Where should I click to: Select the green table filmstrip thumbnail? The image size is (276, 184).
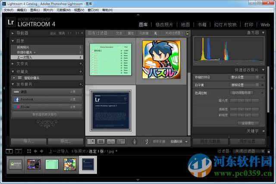[52, 164]
